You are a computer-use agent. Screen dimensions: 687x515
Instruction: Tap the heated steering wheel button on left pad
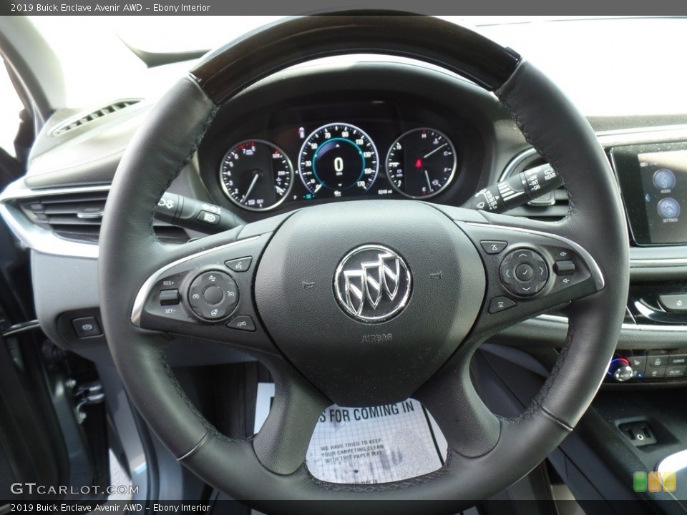(214, 312)
